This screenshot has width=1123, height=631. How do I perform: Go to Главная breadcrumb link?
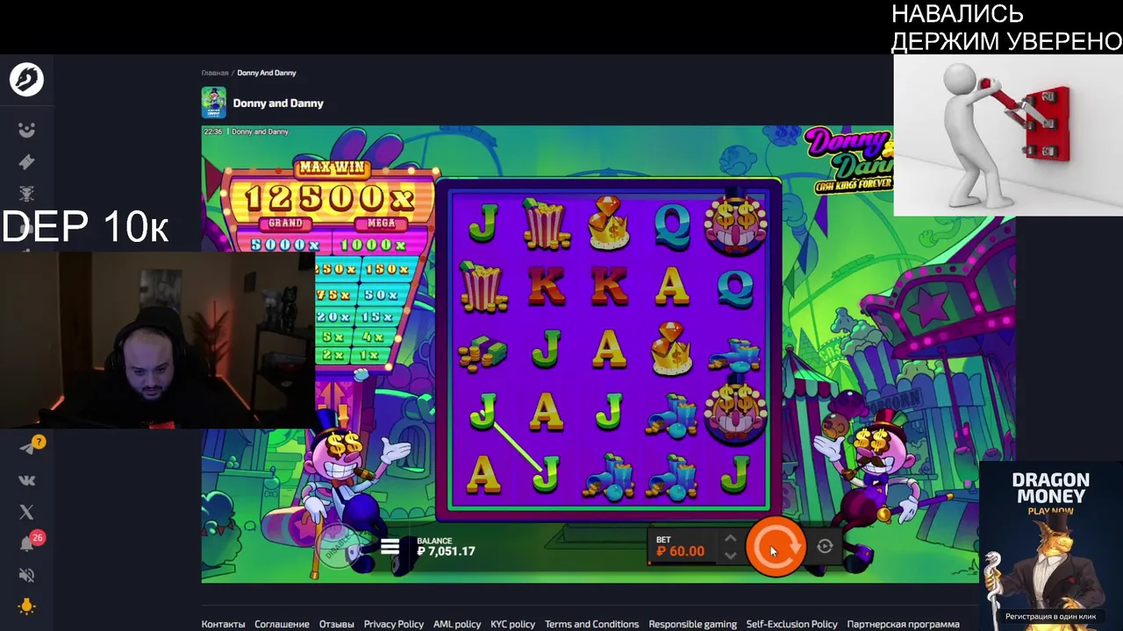pos(215,73)
